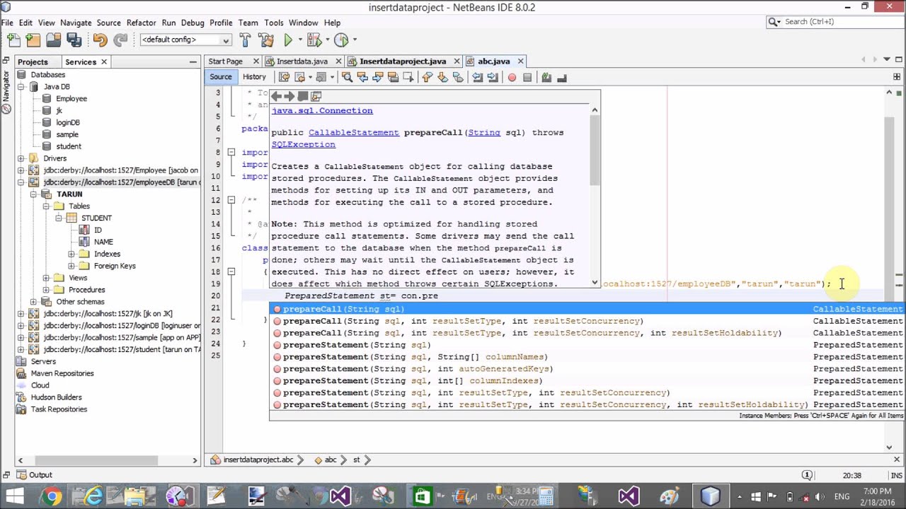Open Google Chrome from the taskbar
The image size is (906, 509).
(52, 496)
